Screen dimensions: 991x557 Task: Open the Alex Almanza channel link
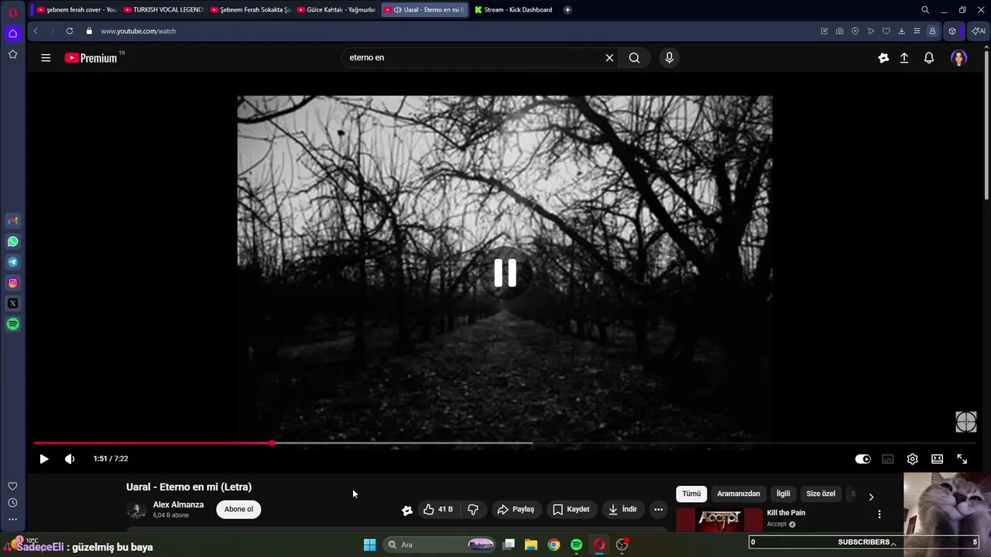pos(178,504)
